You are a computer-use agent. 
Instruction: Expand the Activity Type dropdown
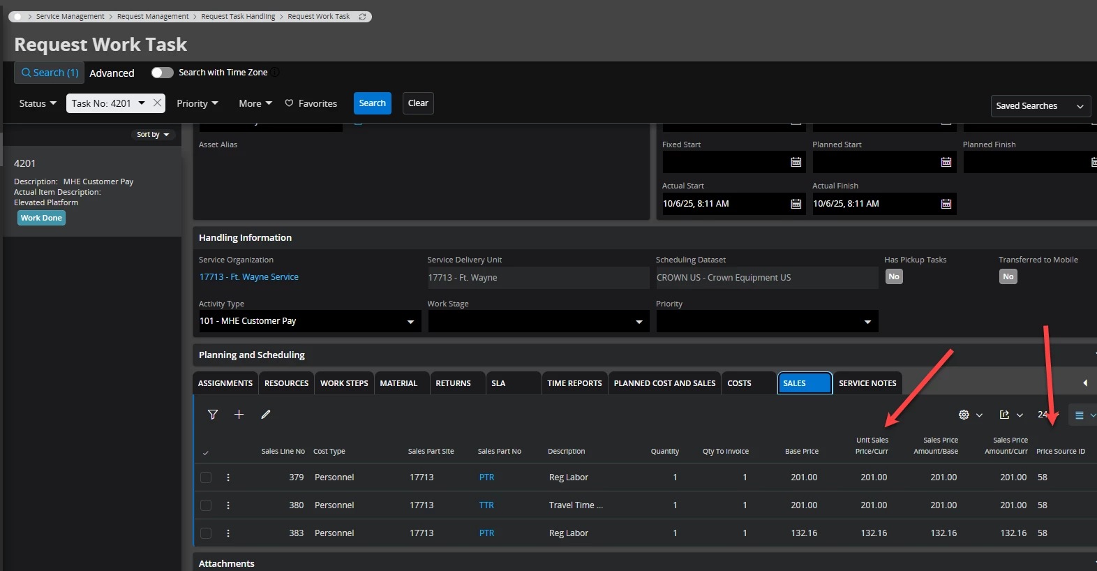click(410, 322)
